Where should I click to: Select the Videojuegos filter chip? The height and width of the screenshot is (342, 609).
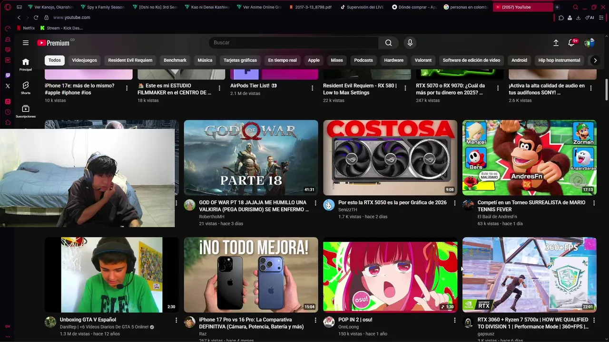point(84,60)
